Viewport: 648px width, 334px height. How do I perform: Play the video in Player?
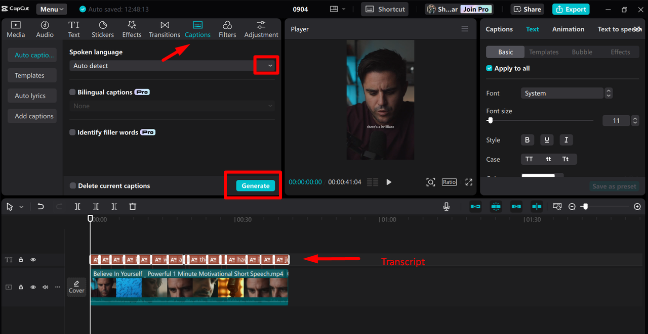pyautogui.click(x=389, y=182)
